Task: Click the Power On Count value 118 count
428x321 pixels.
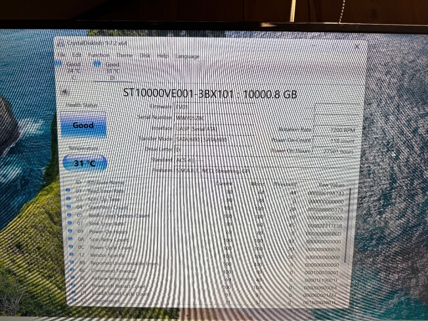Action: tap(335, 141)
